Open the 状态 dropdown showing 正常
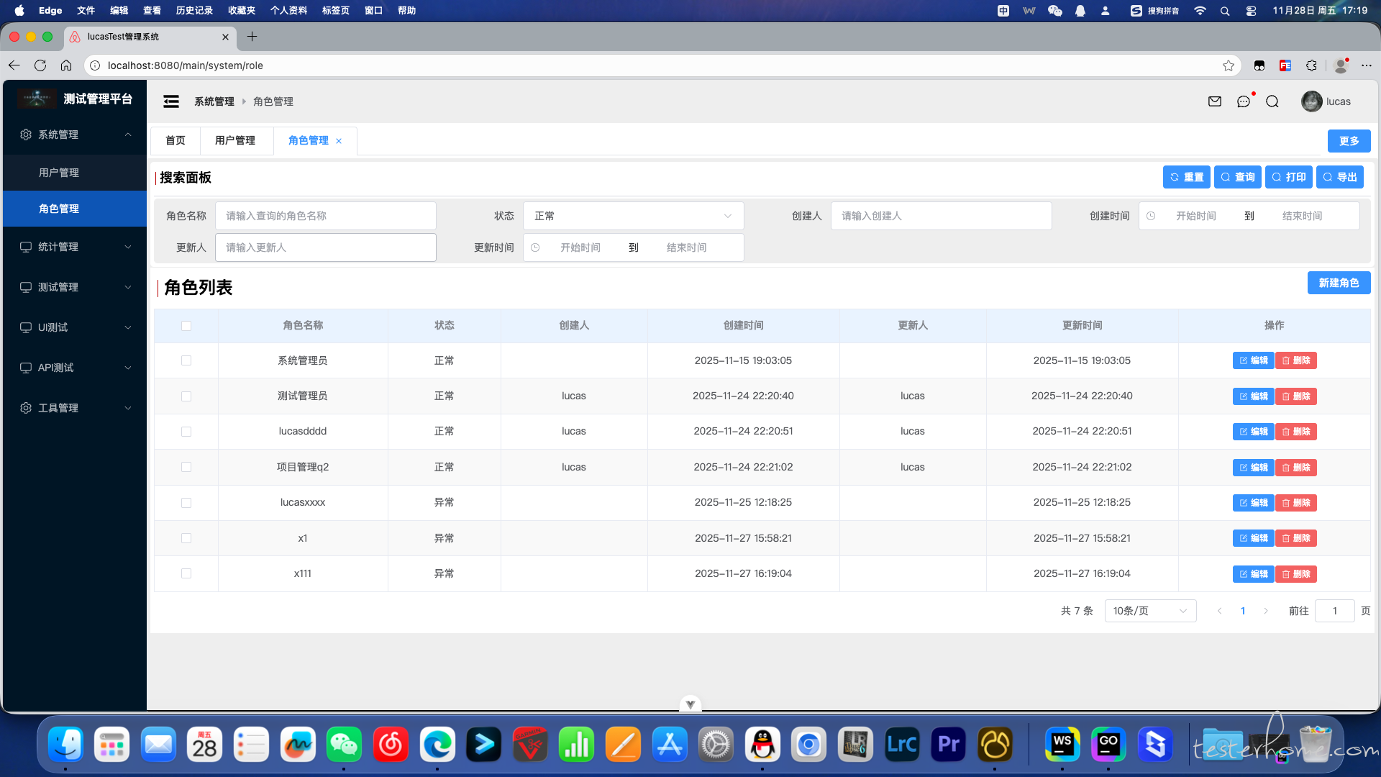 633,216
